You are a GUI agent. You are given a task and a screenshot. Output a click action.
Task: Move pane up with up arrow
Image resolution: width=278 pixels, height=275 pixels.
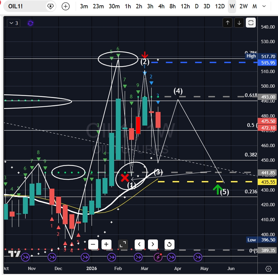228,23
